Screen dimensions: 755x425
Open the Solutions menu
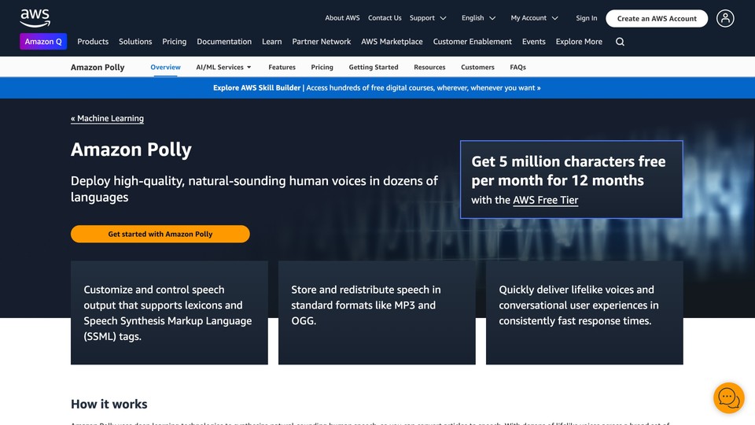(135, 42)
